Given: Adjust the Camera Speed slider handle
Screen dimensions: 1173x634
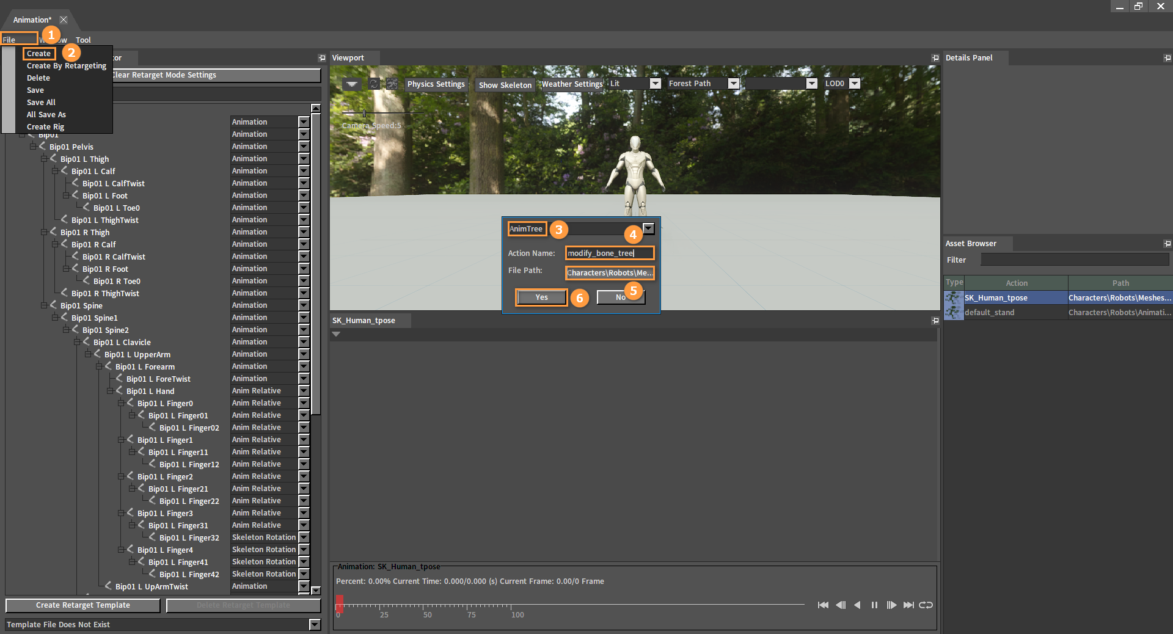Looking at the screenshot, I should [365, 114].
